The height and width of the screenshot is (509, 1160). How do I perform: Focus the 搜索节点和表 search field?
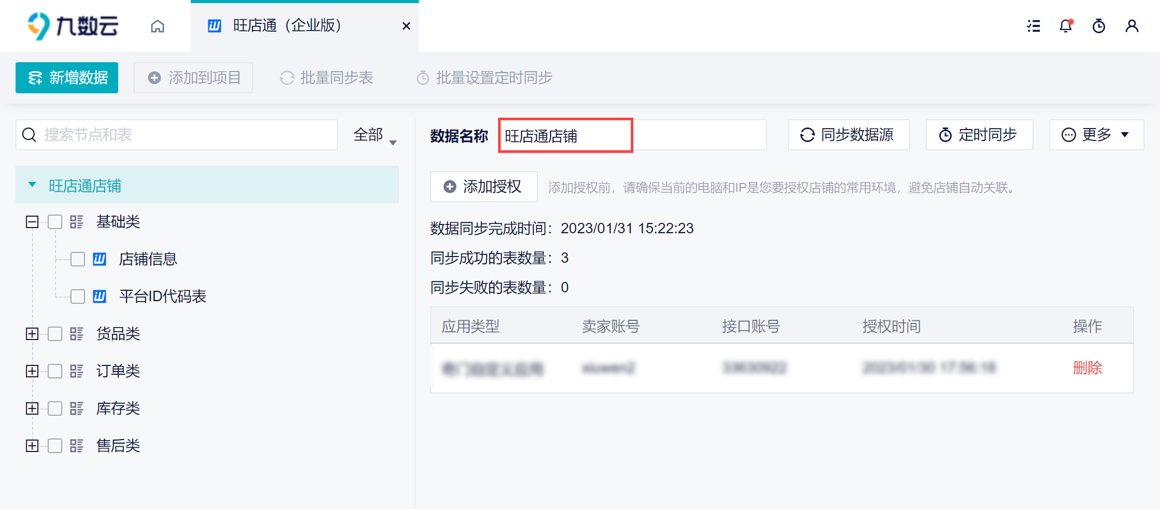click(x=177, y=135)
